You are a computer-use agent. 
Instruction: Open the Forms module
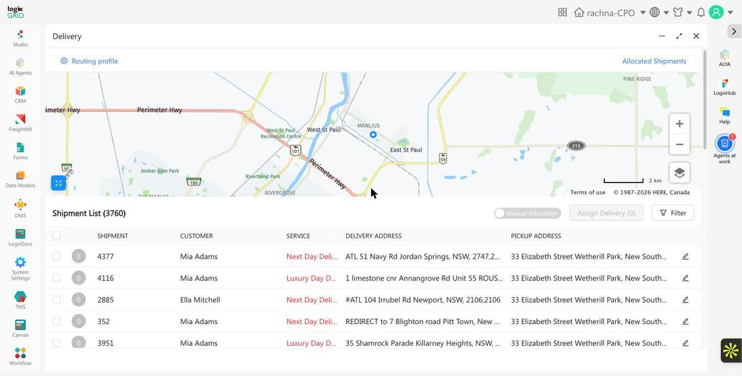[x=20, y=152]
